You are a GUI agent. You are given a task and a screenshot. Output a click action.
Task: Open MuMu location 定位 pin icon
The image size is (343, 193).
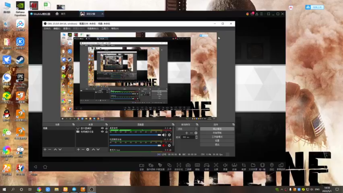[272, 166]
